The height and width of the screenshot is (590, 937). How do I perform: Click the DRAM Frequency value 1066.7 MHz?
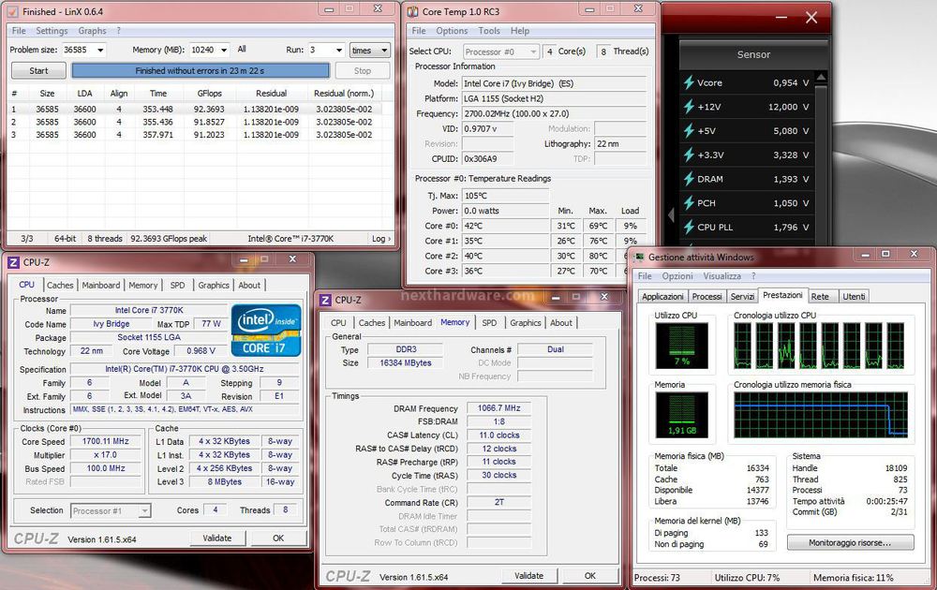(498, 408)
